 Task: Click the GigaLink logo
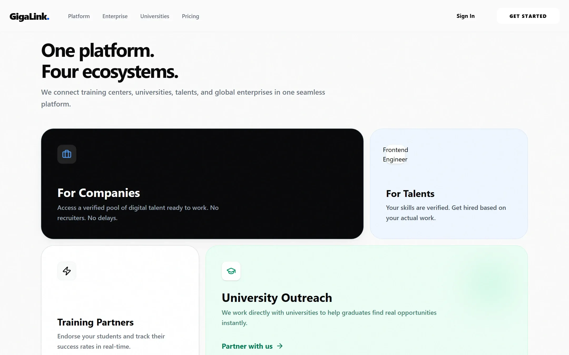click(29, 17)
